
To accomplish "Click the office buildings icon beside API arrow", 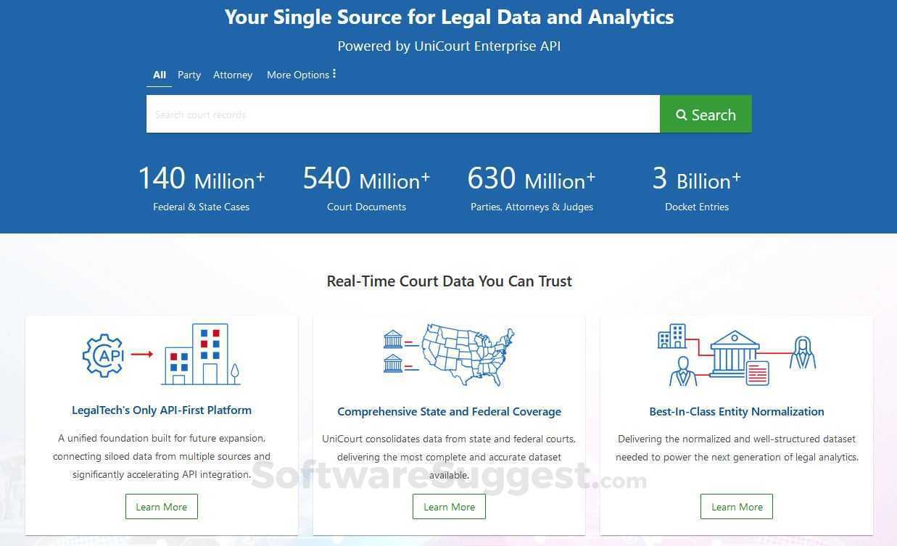I will click(202, 355).
